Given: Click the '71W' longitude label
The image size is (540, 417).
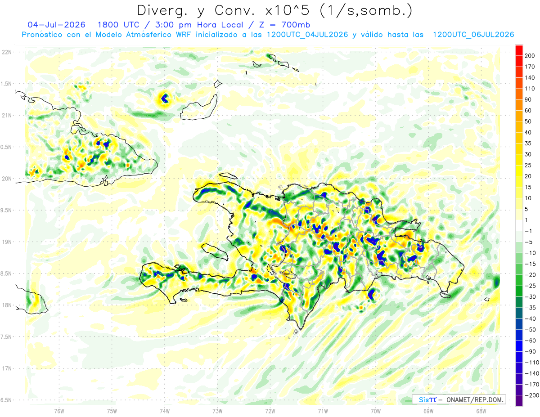Looking at the screenshot, I should (x=323, y=411).
